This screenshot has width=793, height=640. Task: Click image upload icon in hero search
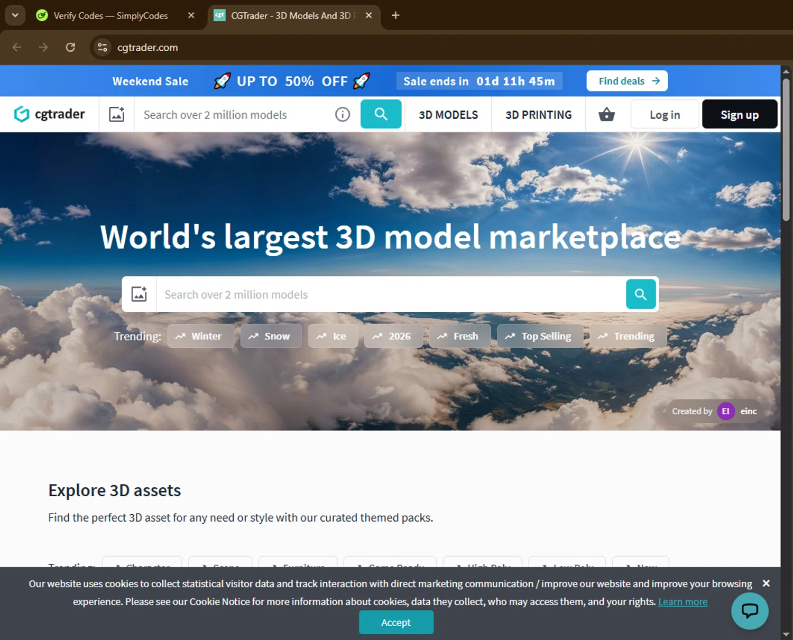point(139,294)
